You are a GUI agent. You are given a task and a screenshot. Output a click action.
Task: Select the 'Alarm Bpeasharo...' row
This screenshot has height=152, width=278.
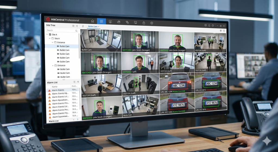click(x=63, y=100)
